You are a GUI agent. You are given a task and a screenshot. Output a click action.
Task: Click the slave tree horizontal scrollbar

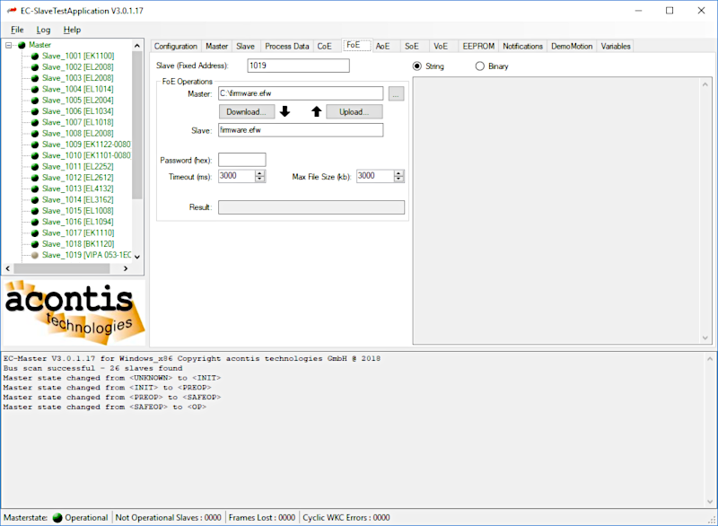point(72,267)
